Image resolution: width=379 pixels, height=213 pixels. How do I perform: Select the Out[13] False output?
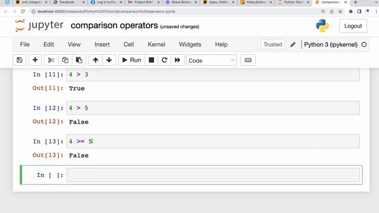79,156
